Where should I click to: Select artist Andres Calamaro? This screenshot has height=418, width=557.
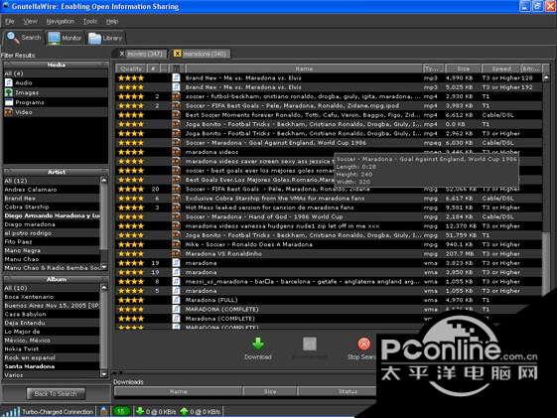[x=52, y=190]
